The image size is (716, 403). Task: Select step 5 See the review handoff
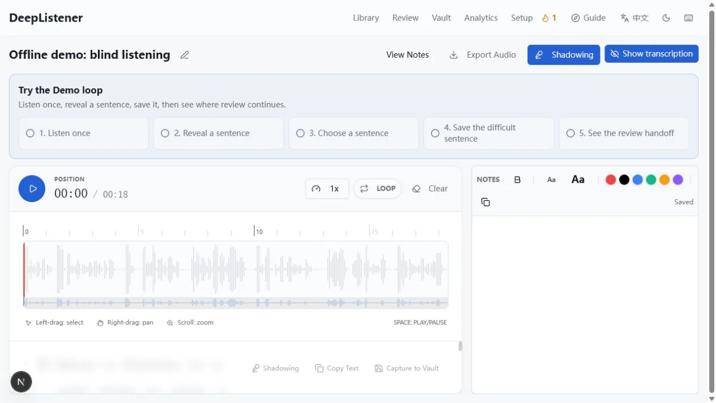pos(624,133)
